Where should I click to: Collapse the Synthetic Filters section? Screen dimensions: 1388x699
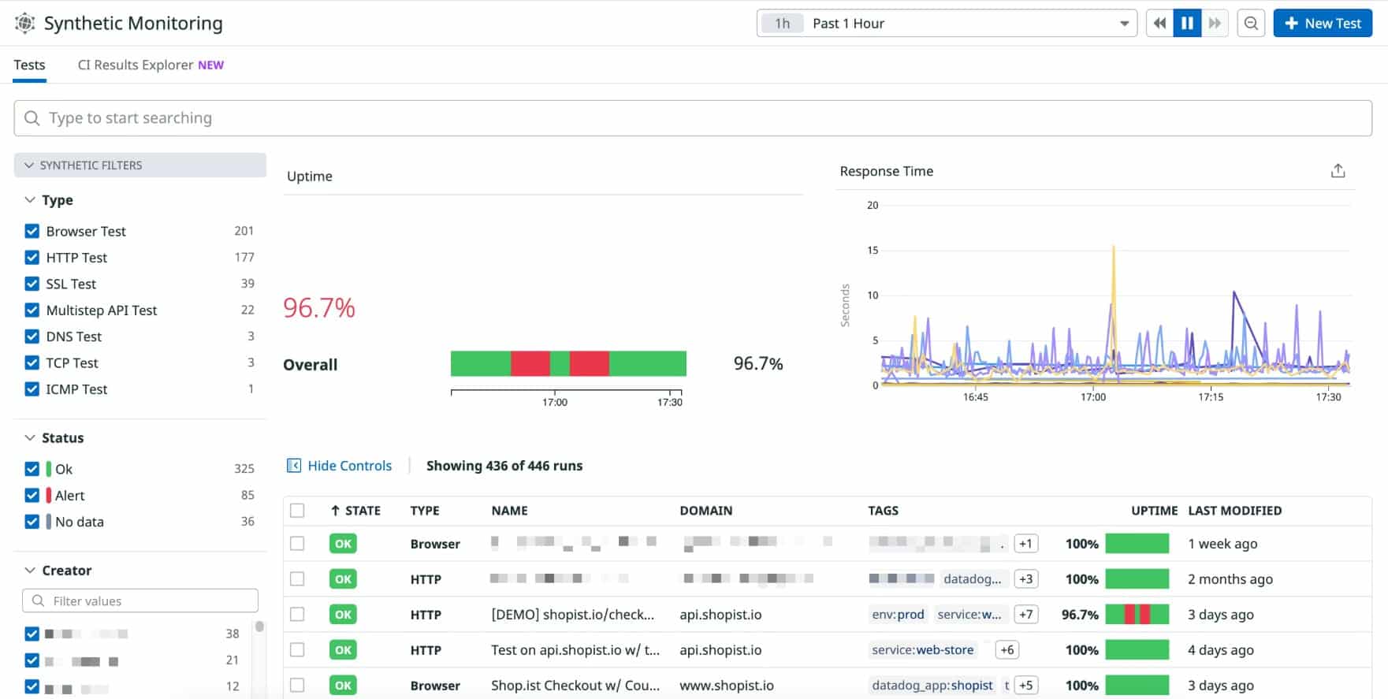[x=140, y=165]
